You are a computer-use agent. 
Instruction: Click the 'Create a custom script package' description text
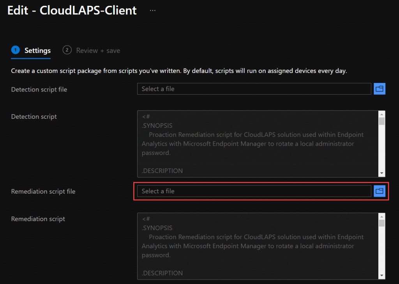(x=179, y=71)
